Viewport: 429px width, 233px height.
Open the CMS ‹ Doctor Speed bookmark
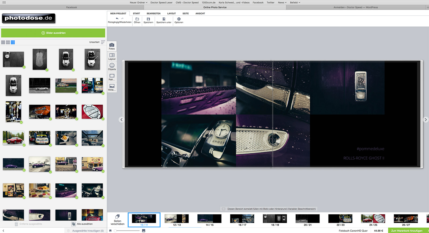pyautogui.click(x=187, y=2)
